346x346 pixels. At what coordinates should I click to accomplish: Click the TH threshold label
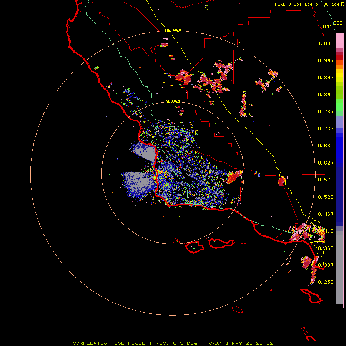tap(330, 299)
